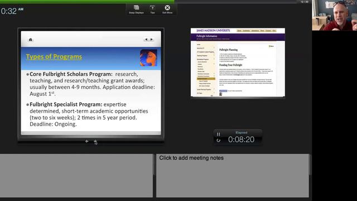
Task: Click the globe image on the slide
Action: tap(148, 58)
